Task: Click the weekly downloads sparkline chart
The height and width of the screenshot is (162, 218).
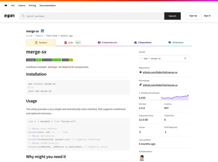Action: click(x=175, y=97)
